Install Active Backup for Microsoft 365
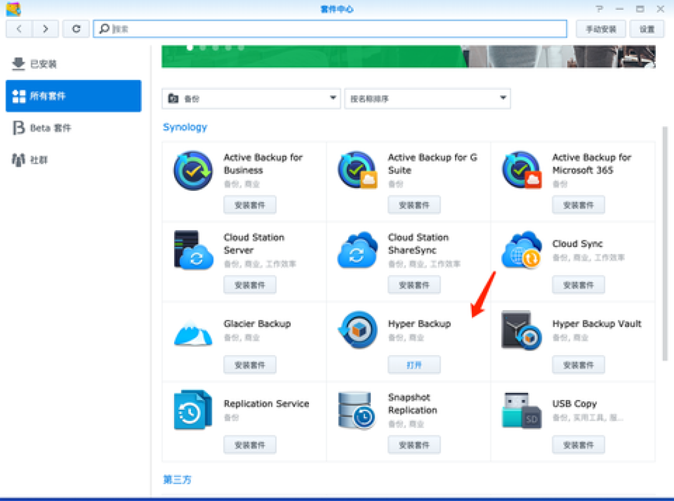Image resolution: width=674 pixels, height=501 pixels. (x=578, y=205)
